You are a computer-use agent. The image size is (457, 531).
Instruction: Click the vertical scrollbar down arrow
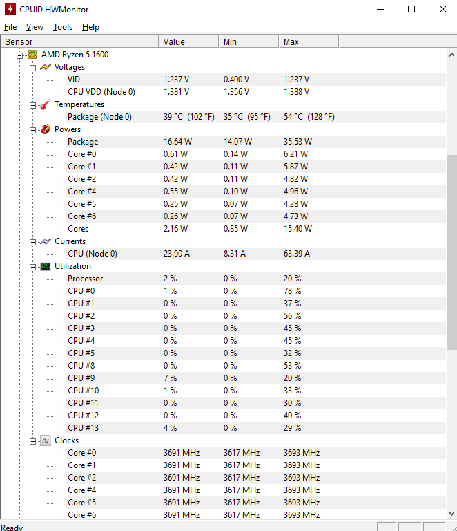[451, 514]
